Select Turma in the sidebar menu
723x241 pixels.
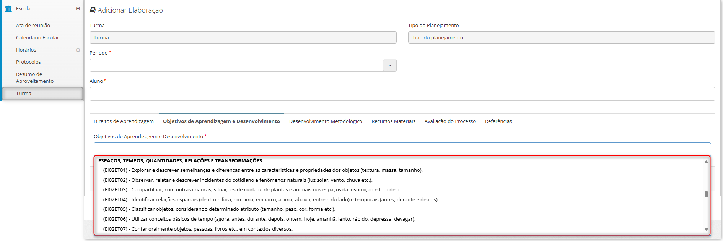click(42, 94)
